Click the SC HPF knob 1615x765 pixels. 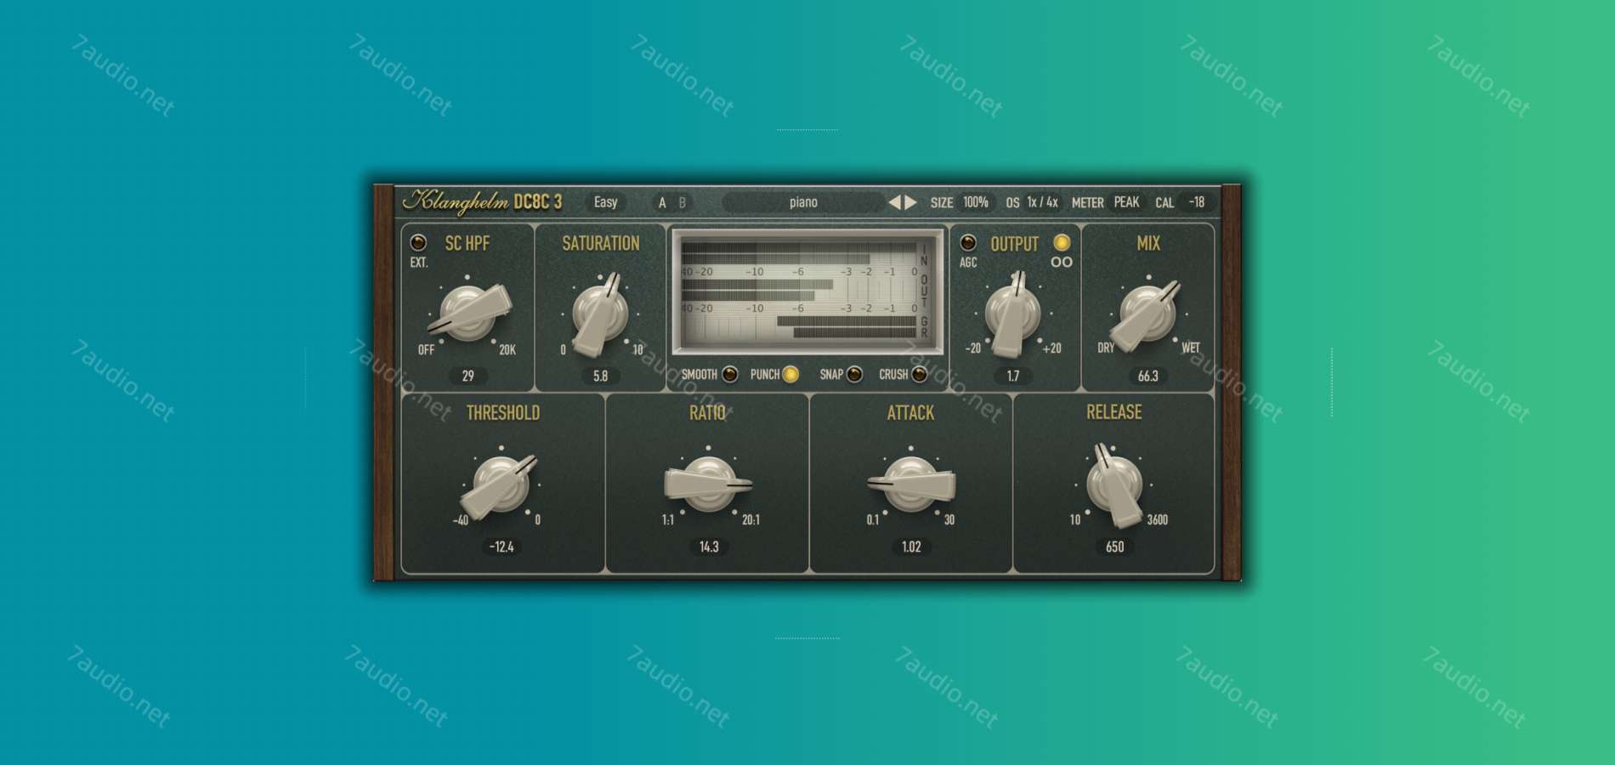coord(467,313)
